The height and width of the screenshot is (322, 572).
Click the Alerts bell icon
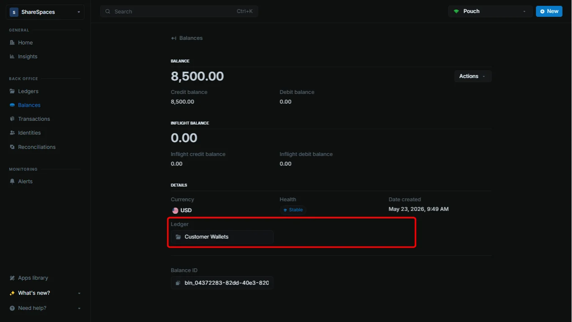coord(12,181)
